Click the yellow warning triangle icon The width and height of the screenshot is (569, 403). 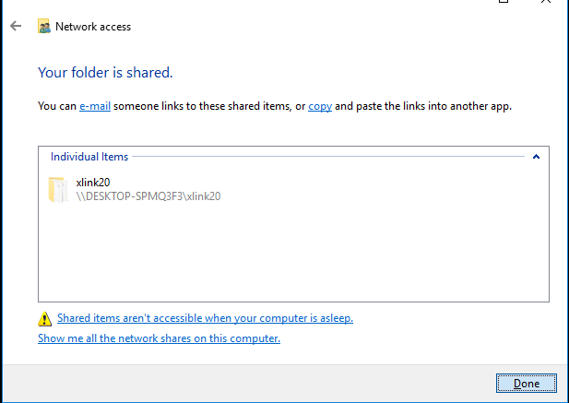[x=44, y=318]
